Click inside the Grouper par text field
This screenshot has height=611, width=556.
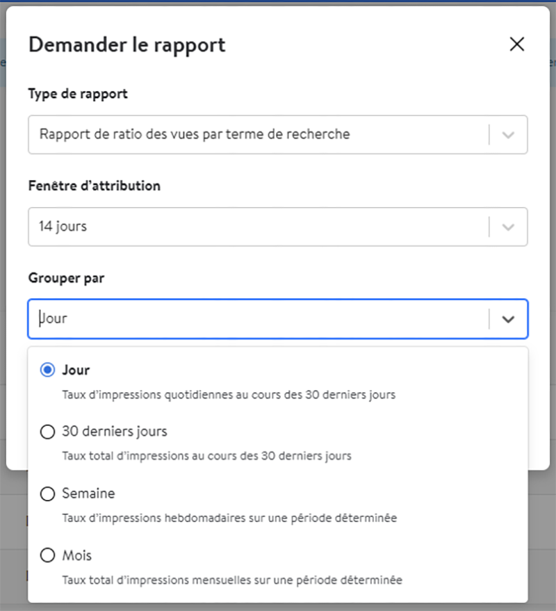(208, 318)
